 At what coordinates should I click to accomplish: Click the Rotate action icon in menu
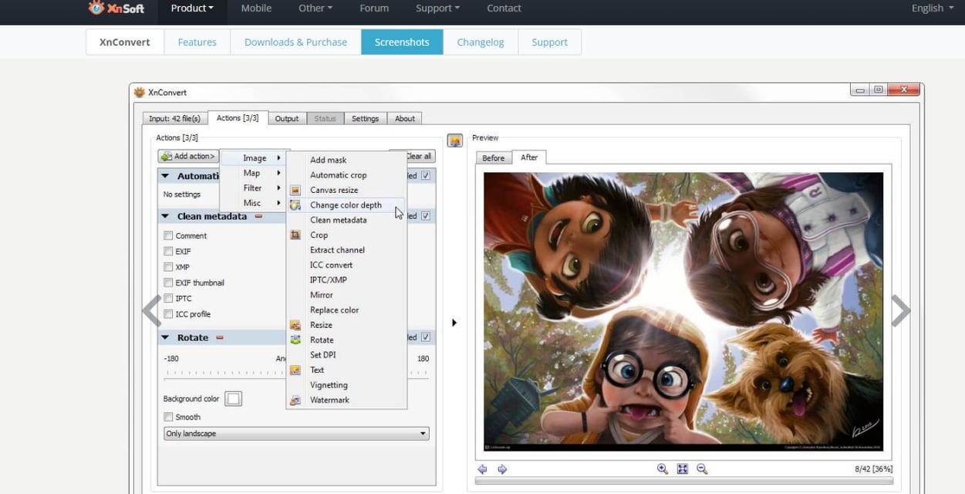295,340
